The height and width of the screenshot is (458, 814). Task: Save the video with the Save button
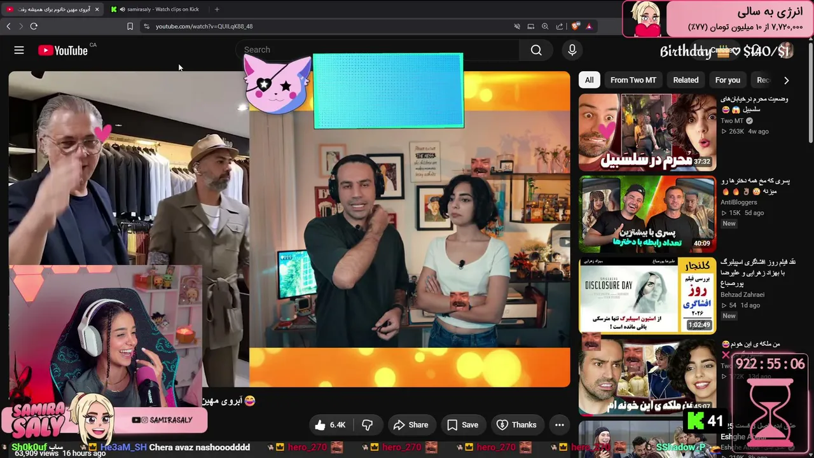click(462, 425)
